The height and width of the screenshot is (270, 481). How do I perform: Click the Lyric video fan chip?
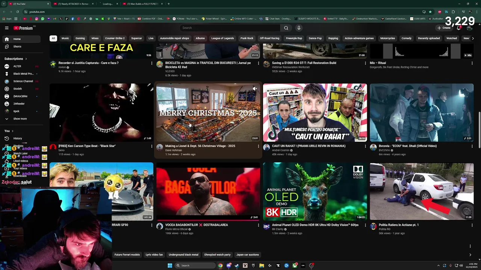pos(154,255)
